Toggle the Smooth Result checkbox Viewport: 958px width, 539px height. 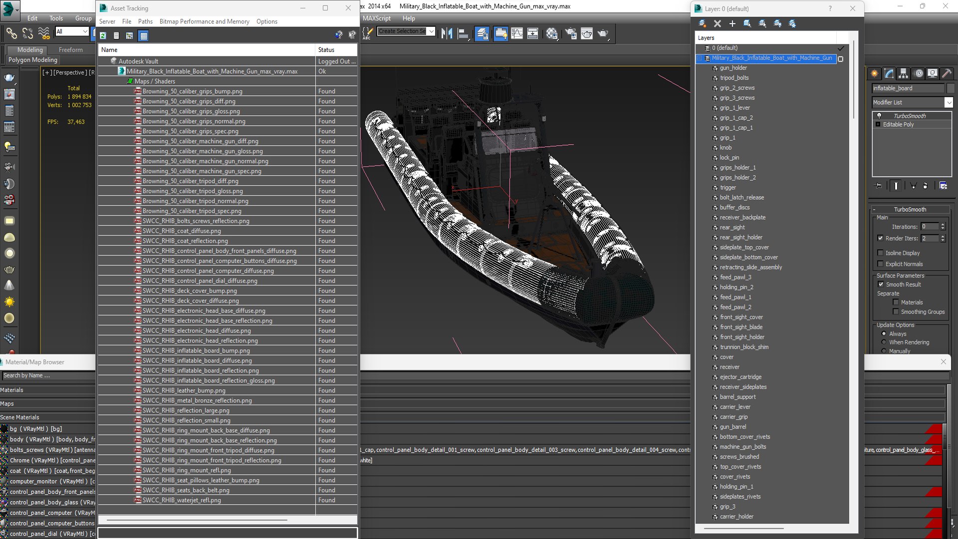pyautogui.click(x=881, y=284)
